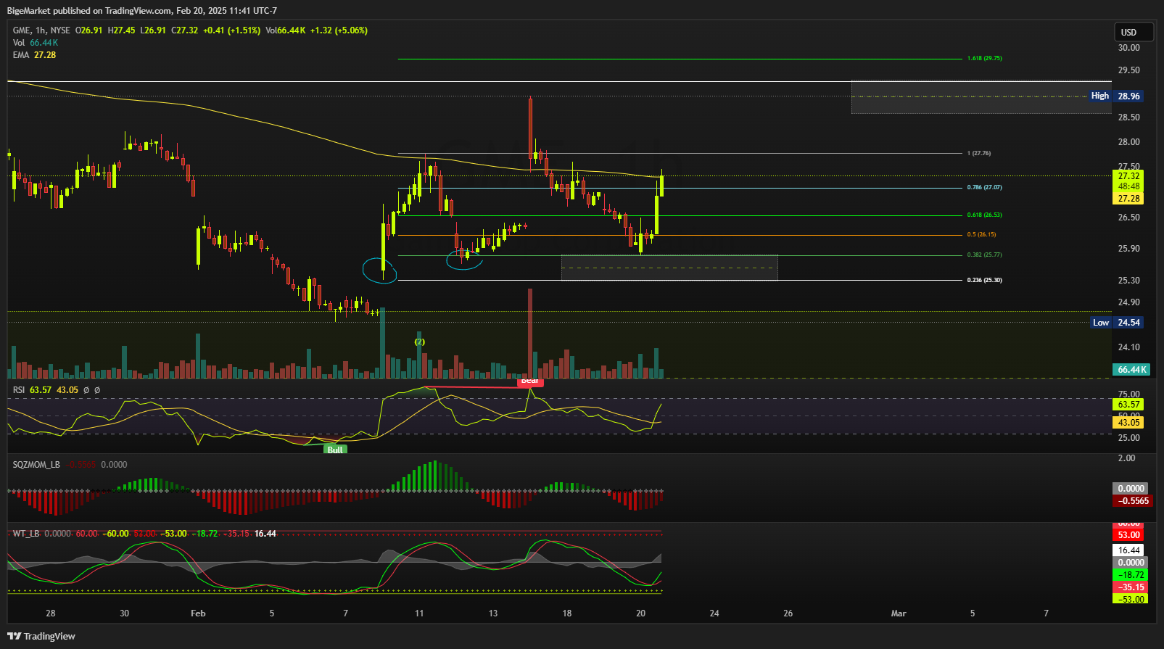This screenshot has height=649, width=1164.
Task: Click the 24 date label on the time axis
Action: tap(714, 613)
